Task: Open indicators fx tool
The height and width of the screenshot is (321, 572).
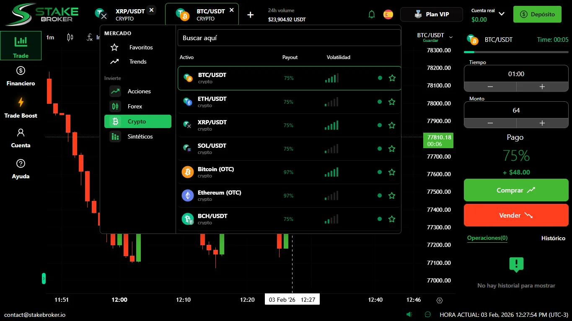Action: coord(89,37)
